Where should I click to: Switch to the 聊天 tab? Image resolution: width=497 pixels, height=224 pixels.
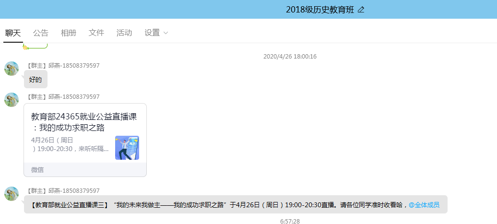13,33
